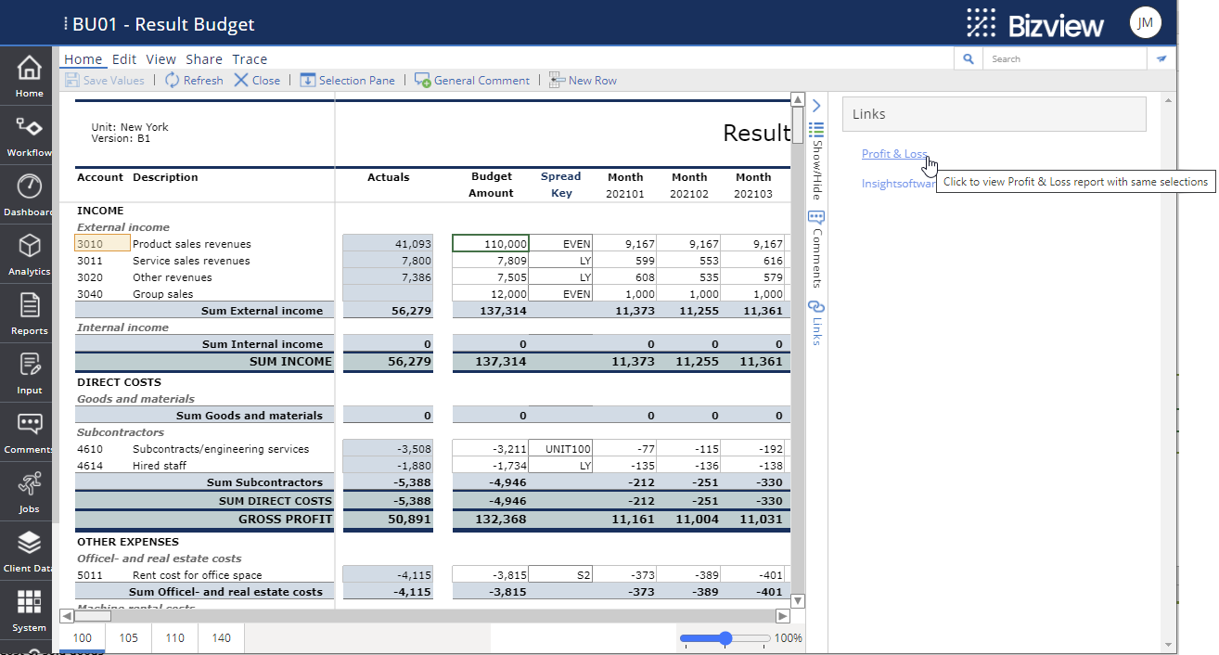Click the Bizview logo
The width and height of the screenshot is (1219, 655).
[1034, 23]
